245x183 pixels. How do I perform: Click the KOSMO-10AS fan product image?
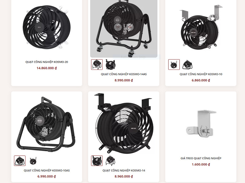click(46, 124)
